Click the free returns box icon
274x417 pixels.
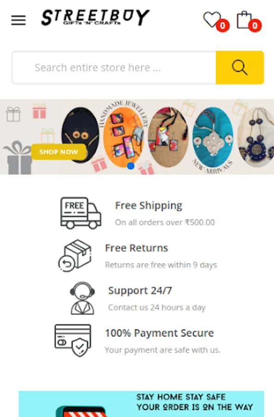75,255
